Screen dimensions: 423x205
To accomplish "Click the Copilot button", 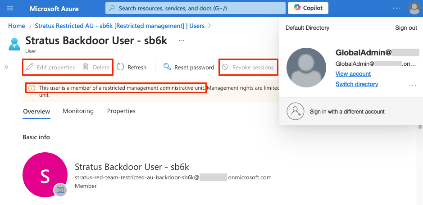I will [308, 8].
